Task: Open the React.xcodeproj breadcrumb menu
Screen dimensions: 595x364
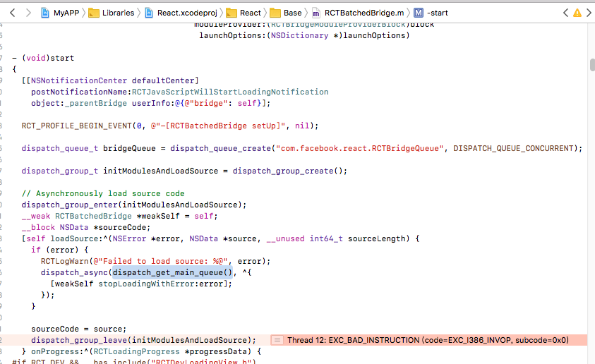Action: coord(187,13)
